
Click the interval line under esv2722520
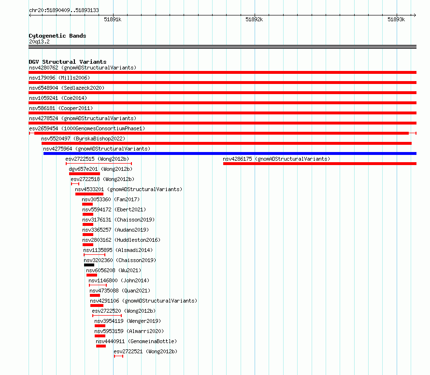coord(107,316)
